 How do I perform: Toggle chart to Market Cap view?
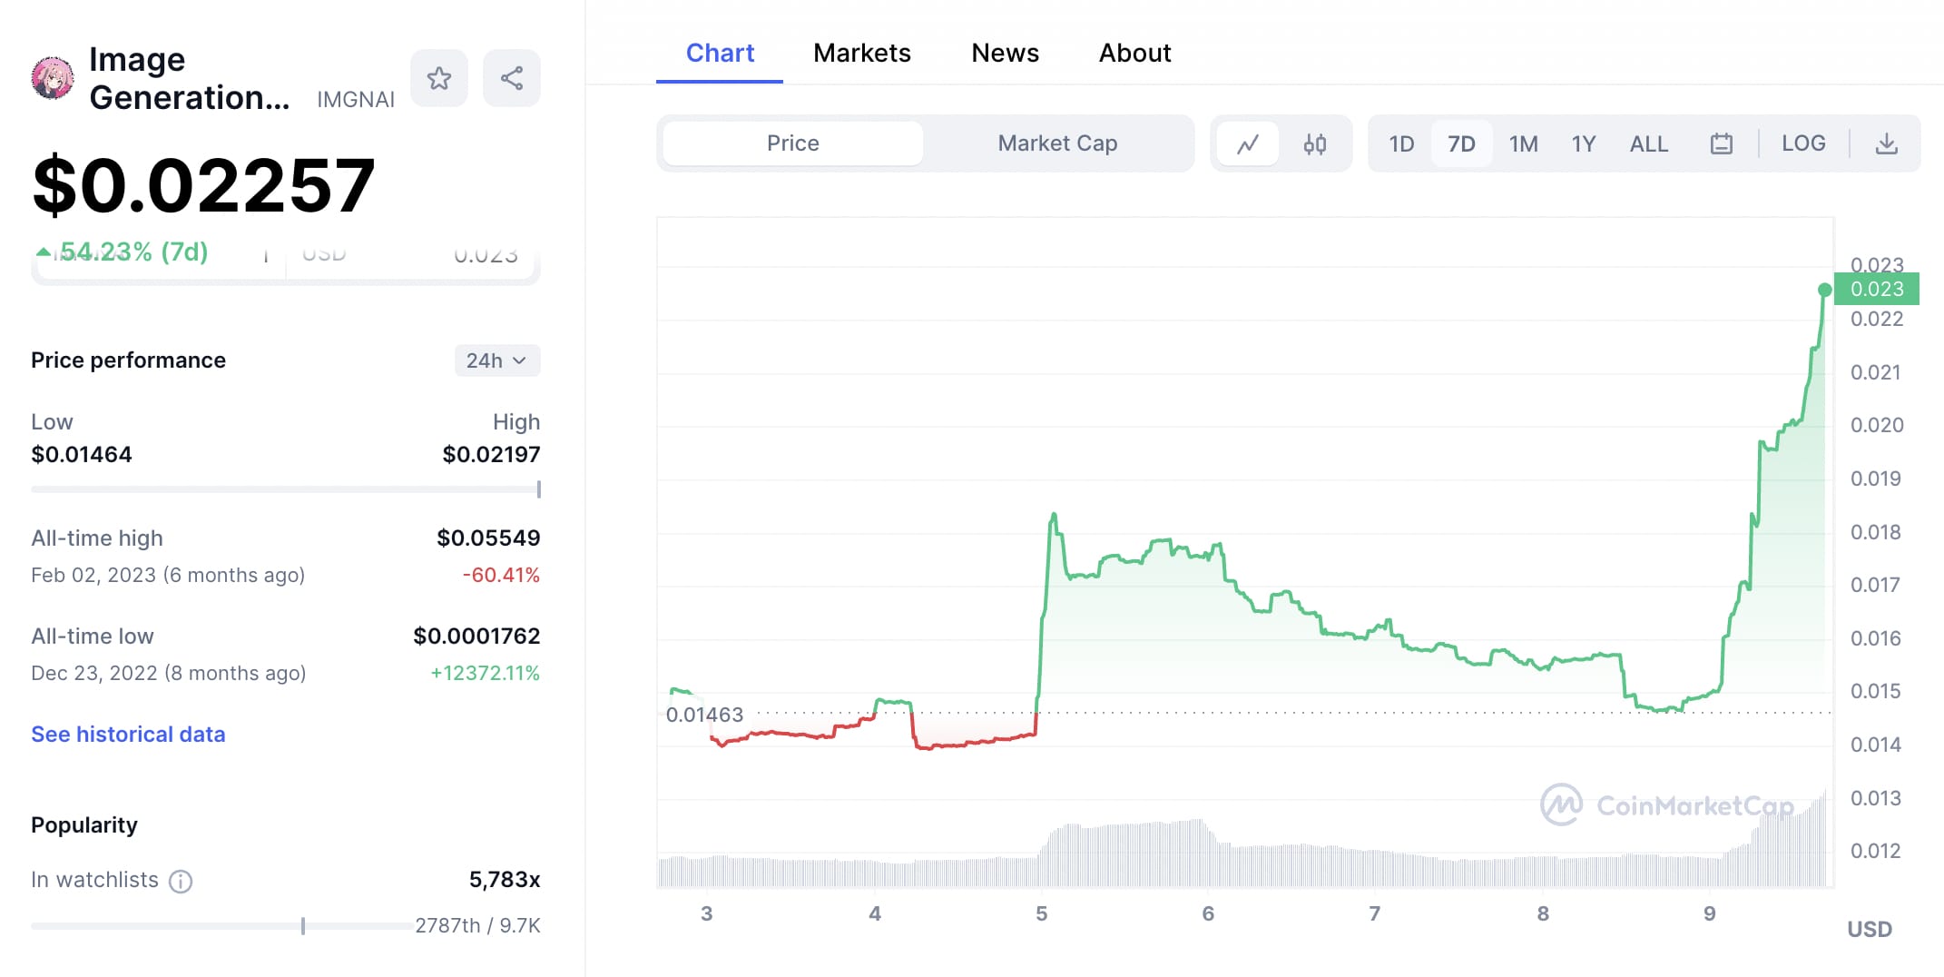[x=1057, y=143]
